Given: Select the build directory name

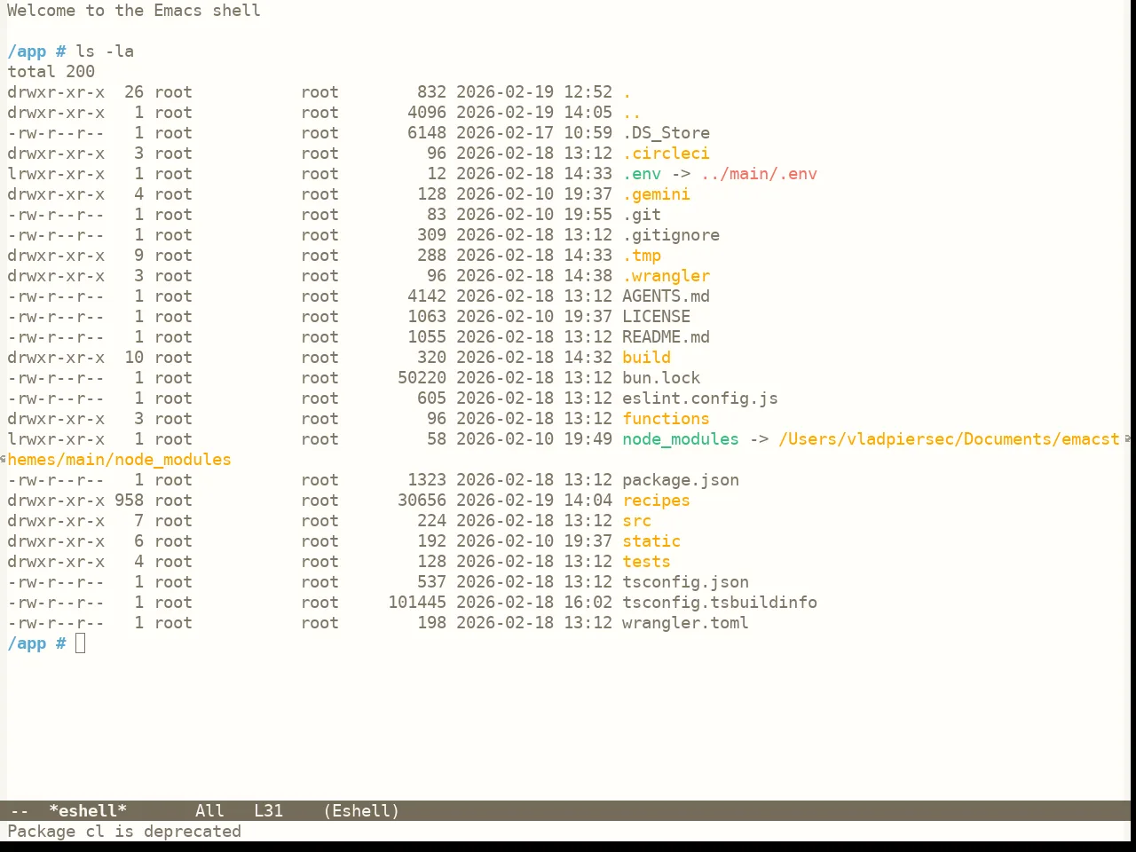Looking at the screenshot, I should pyautogui.click(x=647, y=358).
